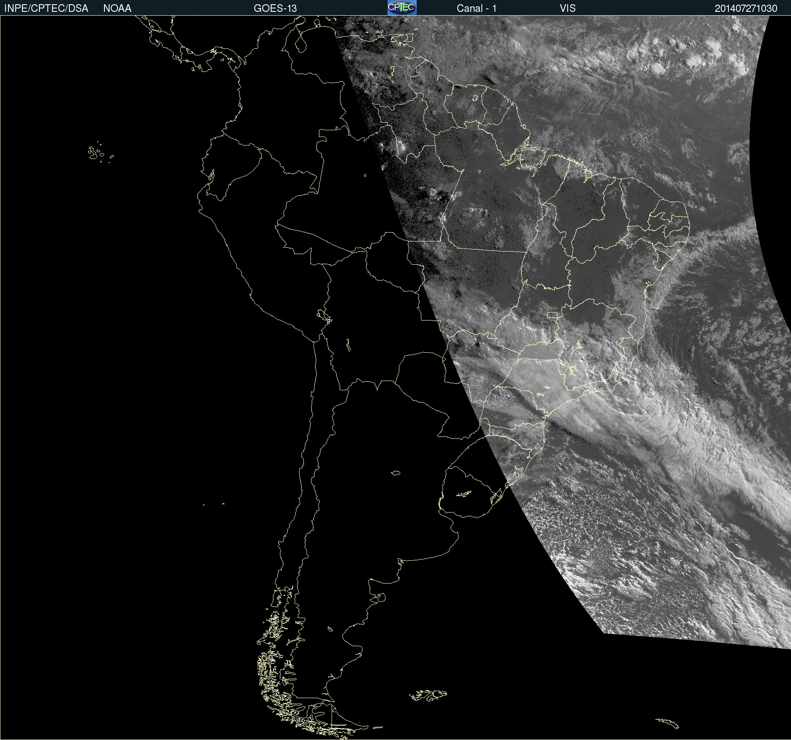Click the Lake Poopó outline in Bolivia

348,345
